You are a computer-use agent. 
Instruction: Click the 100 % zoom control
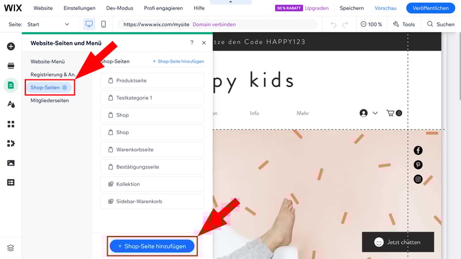click(371, 24)
